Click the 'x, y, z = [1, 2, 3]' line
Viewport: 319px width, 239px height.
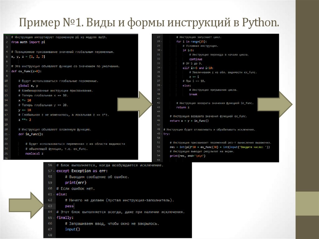coord(28,57)
